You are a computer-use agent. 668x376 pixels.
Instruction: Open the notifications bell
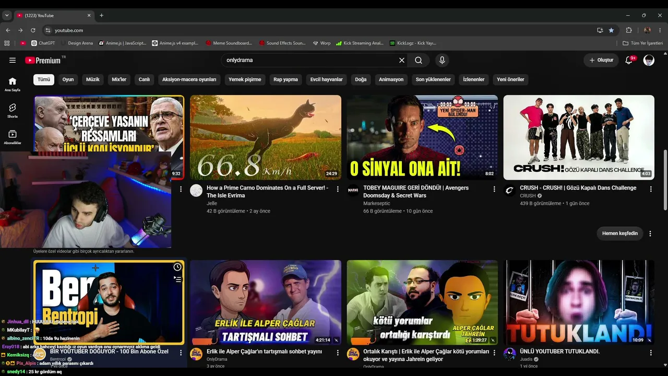click(x=629, y=60)
